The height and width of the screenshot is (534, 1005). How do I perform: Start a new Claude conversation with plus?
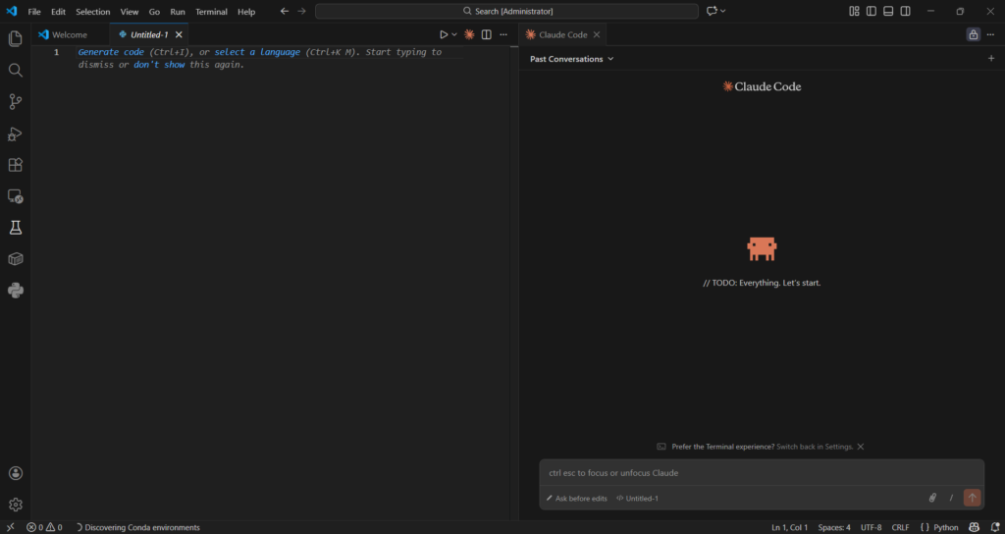click(x=991, y=58)
